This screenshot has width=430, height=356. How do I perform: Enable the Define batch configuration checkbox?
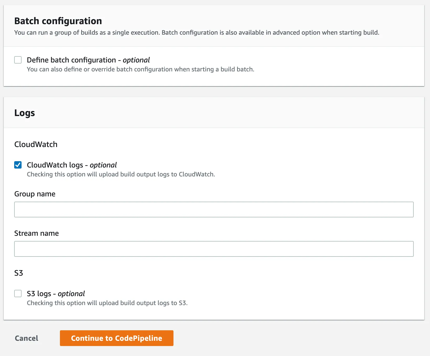click(x=18, y=60)
